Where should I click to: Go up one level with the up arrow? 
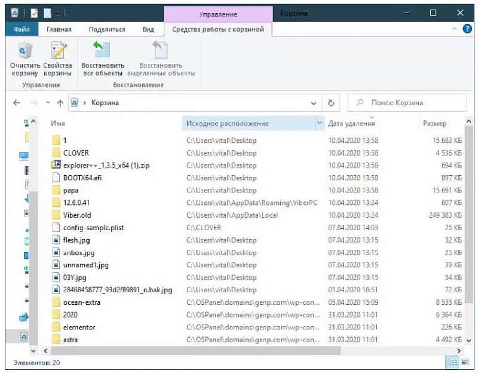[x=60, y=103]
